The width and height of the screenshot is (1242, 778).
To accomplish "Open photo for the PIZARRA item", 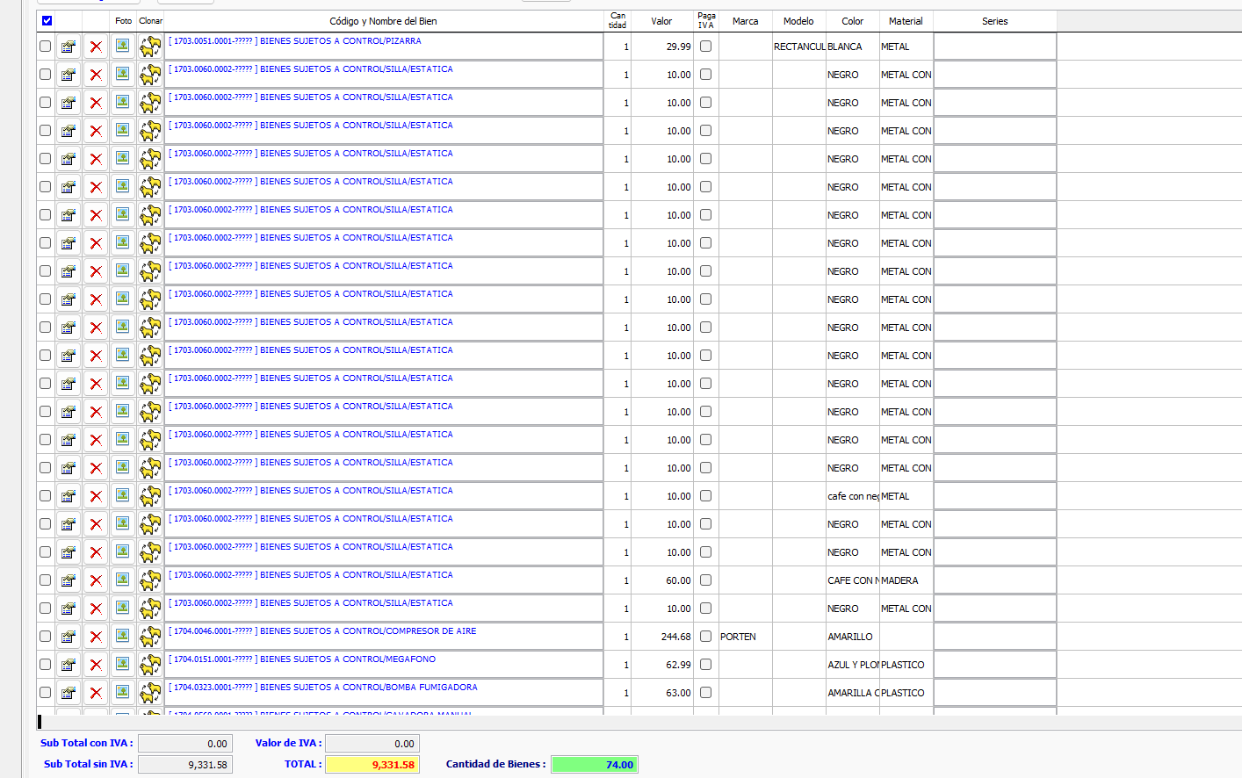I will [x=123, y=47].
